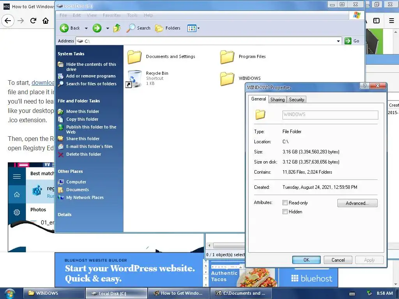Switch to the Sharing tab

pyautogui.click(x=277, y=99)
